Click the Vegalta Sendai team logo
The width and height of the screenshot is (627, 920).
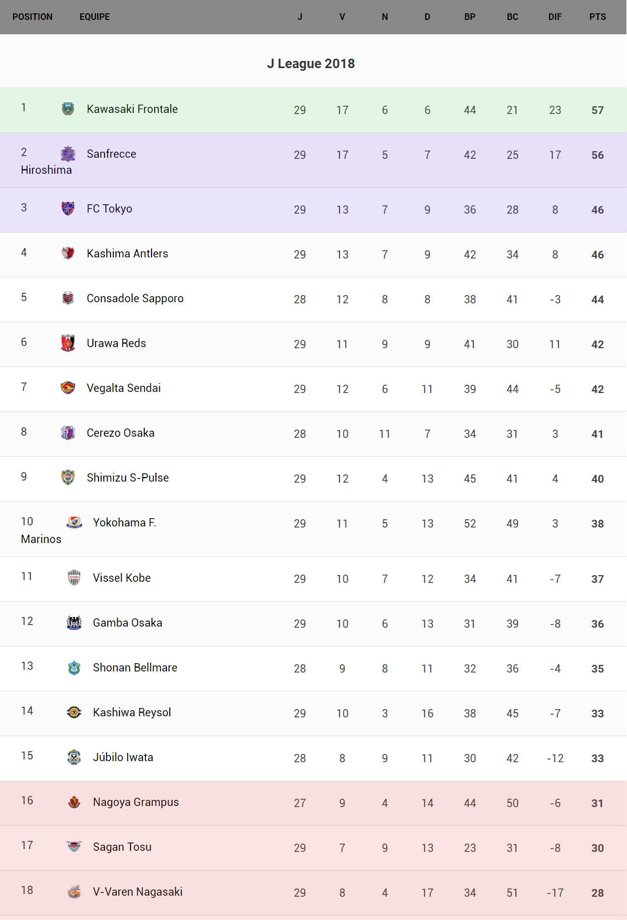(68, 388)
